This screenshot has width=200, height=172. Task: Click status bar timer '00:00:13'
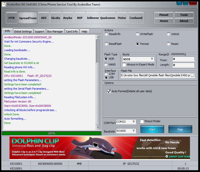coord(183,168)
